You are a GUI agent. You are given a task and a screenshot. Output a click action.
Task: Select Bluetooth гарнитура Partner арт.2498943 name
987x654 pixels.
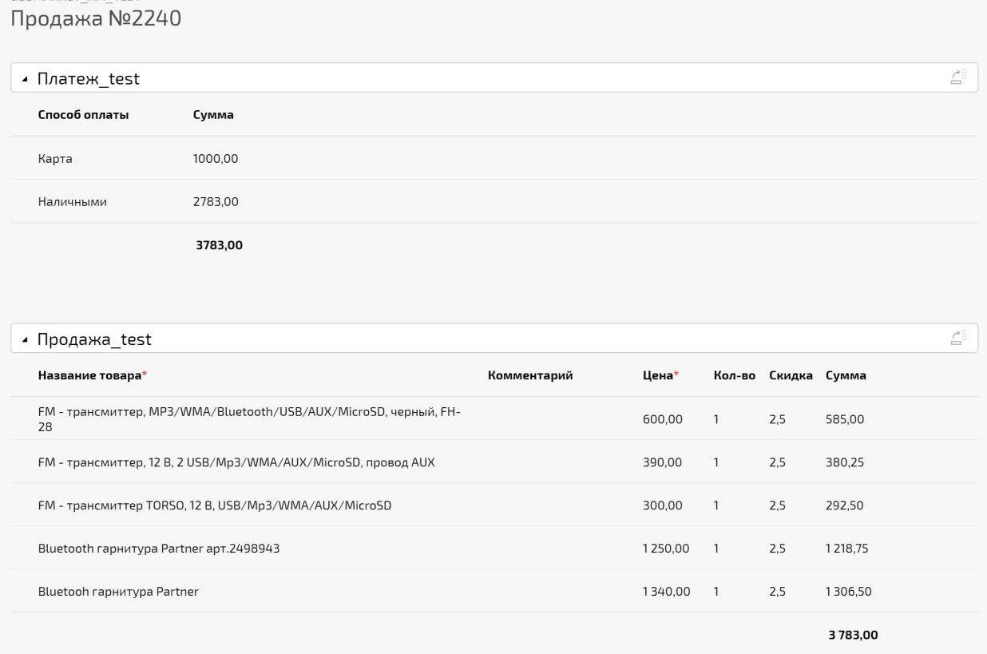(x=159, y=549)
